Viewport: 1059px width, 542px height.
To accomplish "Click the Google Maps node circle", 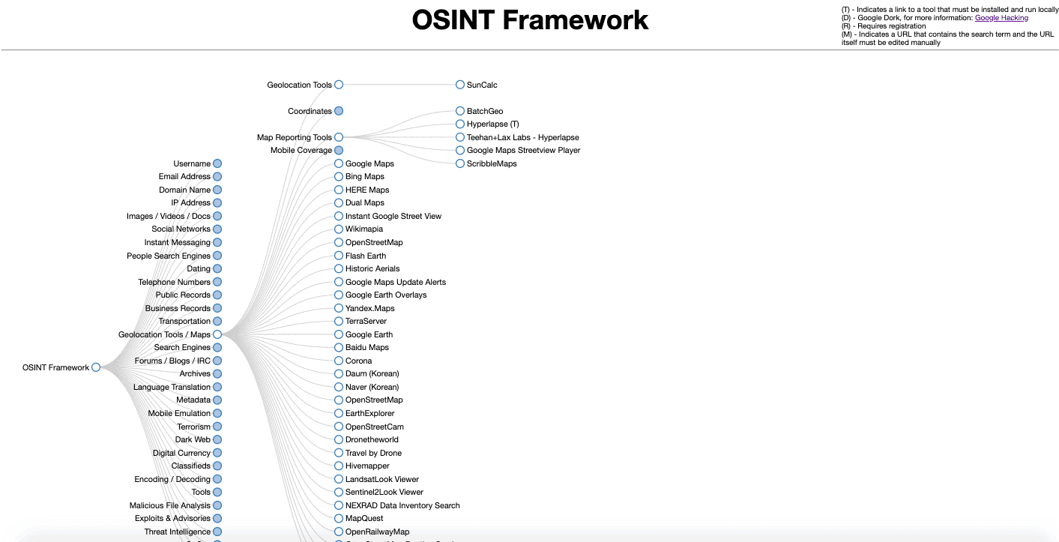I will (x=339, y=163).
